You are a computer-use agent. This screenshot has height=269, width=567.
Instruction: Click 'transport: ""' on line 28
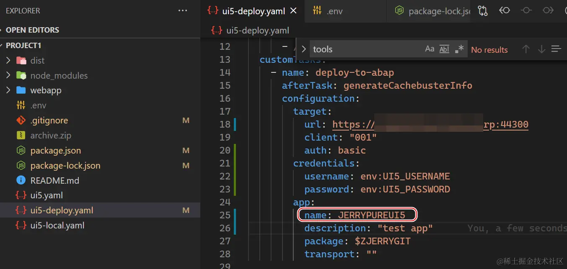pos(341,254)
